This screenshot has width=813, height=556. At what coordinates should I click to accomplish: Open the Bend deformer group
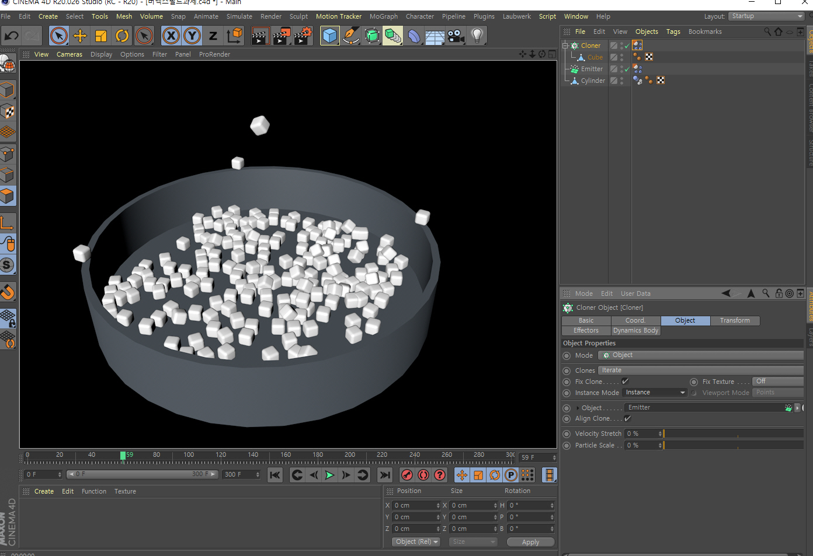pyautogui.click(x=414, y=36)
